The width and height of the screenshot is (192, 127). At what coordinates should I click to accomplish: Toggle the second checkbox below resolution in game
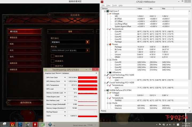coord(53,61)
